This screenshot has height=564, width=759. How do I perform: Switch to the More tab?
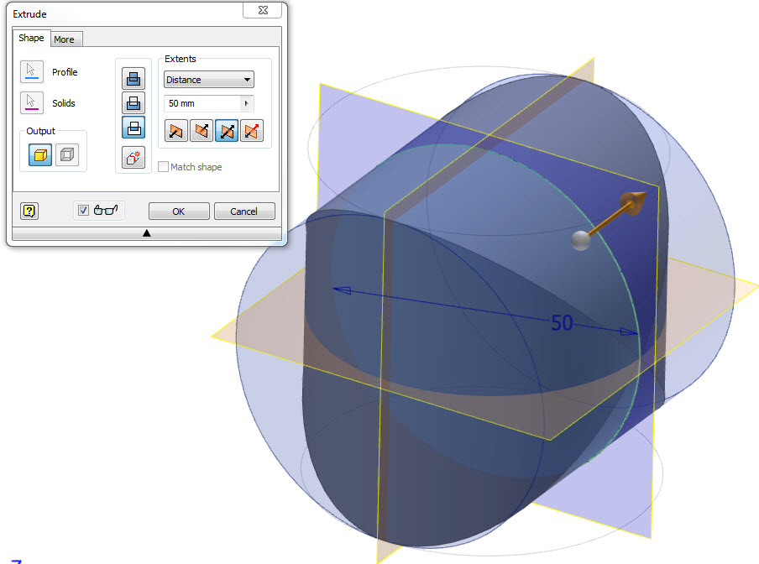pos(66,39)
